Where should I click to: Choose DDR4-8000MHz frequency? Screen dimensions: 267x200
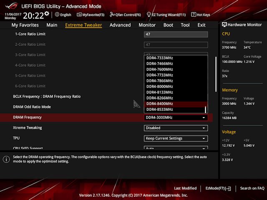tap(176, 87)
